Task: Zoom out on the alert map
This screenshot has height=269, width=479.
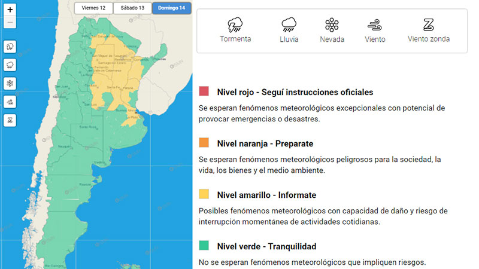Action: 10,22
